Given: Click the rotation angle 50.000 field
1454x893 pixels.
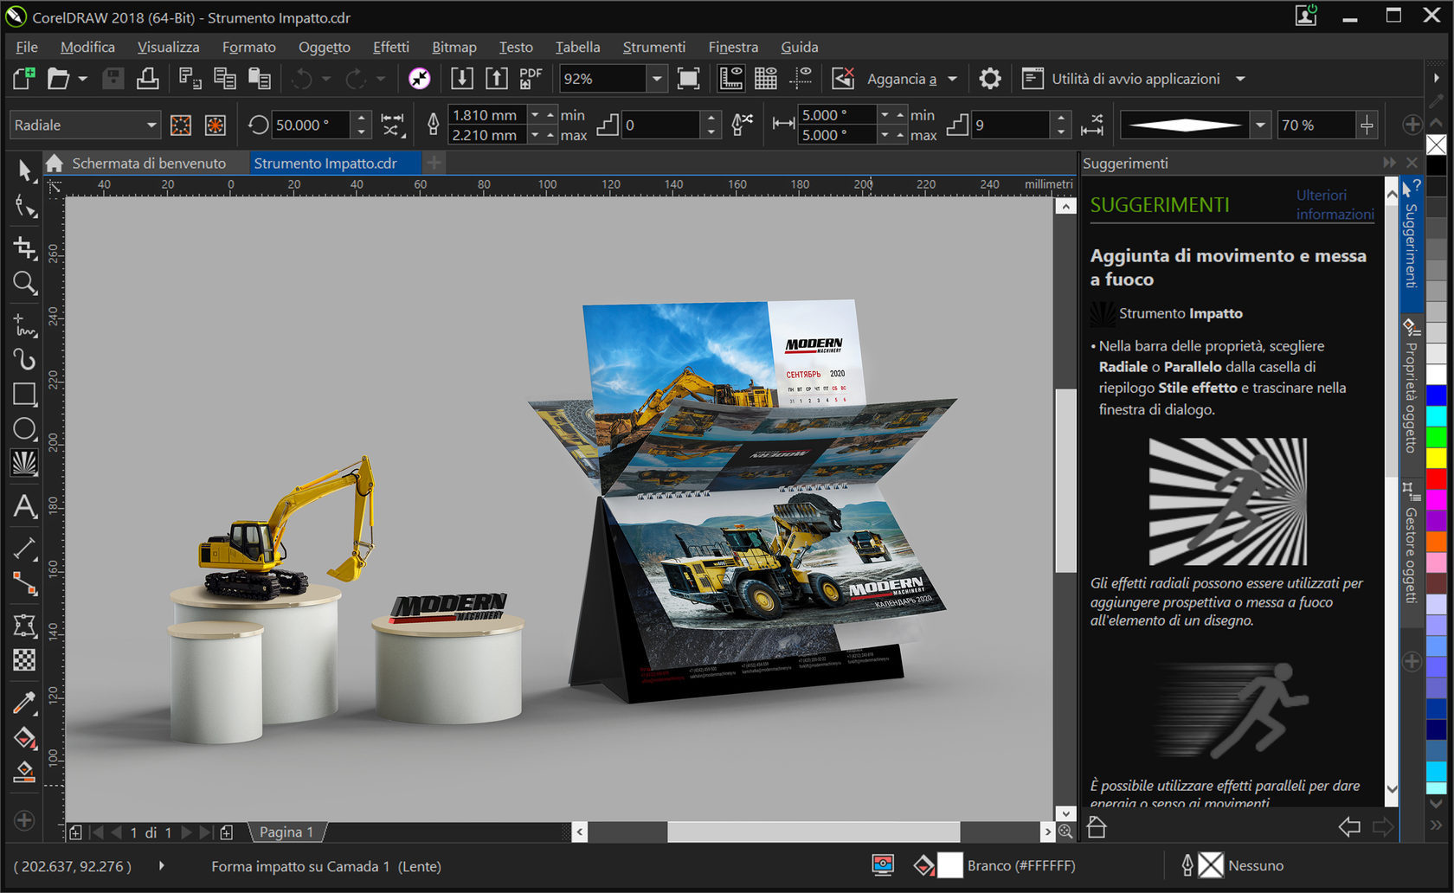Looking at the screenshot, I should 312,125.
